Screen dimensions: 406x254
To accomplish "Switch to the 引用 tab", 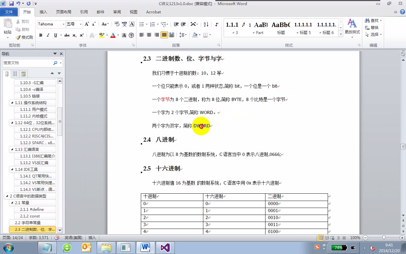I will [84, 12].
